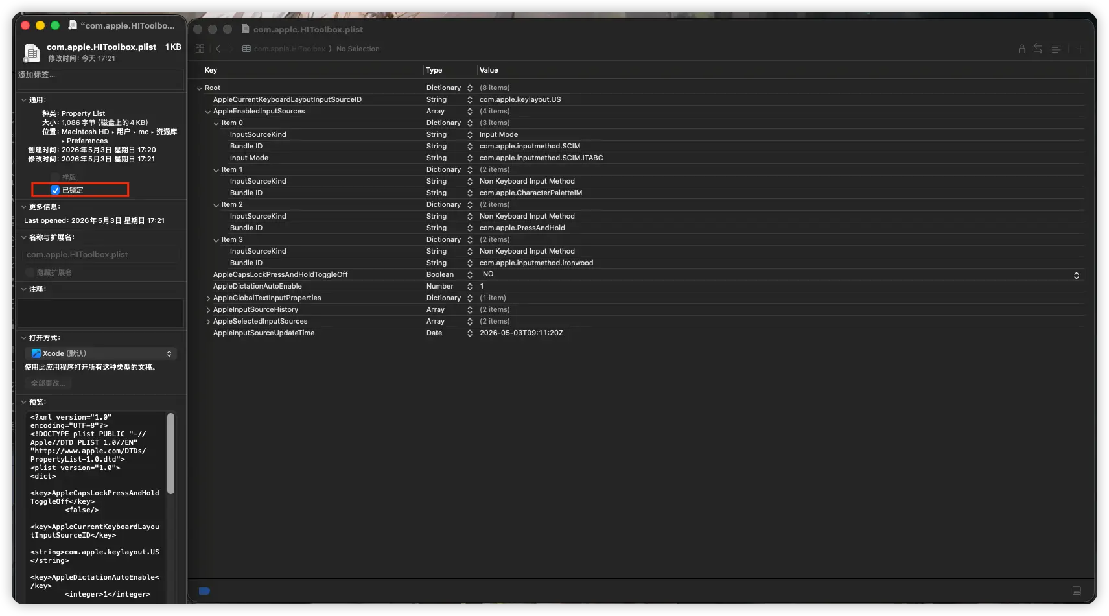Collapse the AppleEnabledInputSources array

pos(208,112)
